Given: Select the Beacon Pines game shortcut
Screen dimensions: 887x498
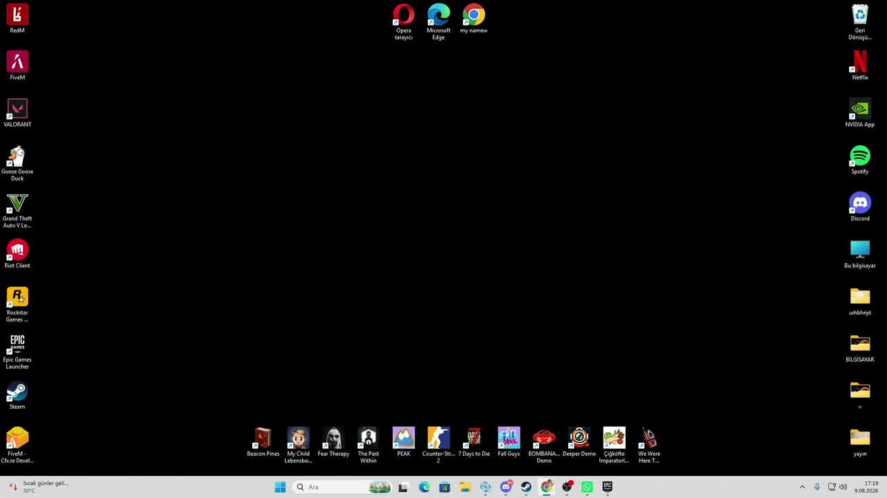Looking at the screenshot, I should [263, 442].
